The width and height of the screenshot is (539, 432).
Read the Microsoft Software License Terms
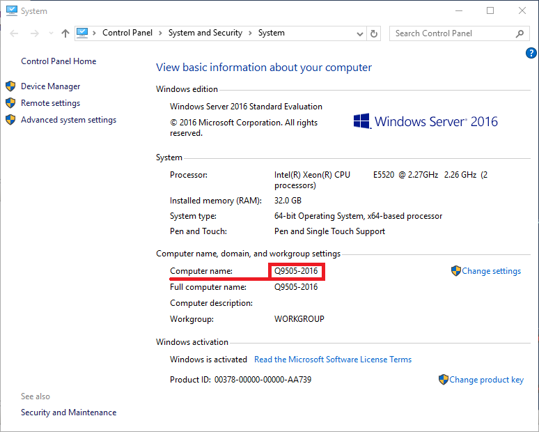tap(333, 360)
